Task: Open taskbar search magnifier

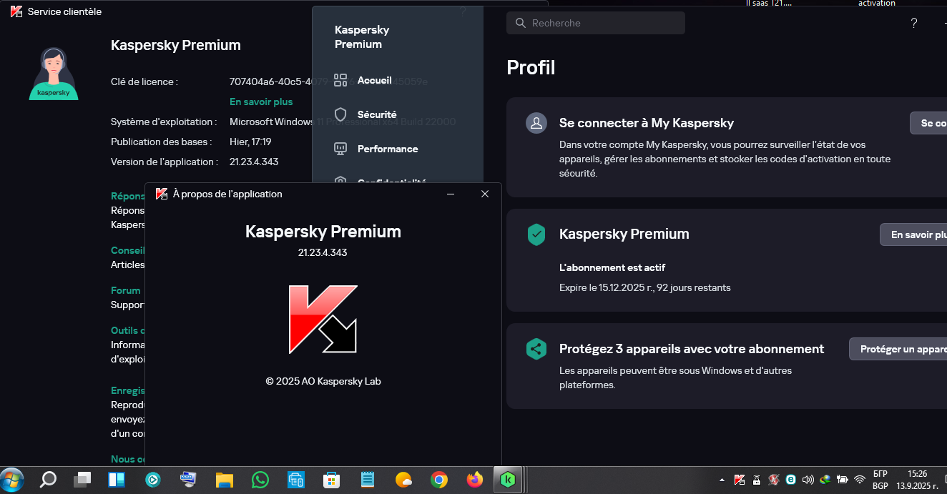Action: 48,479
